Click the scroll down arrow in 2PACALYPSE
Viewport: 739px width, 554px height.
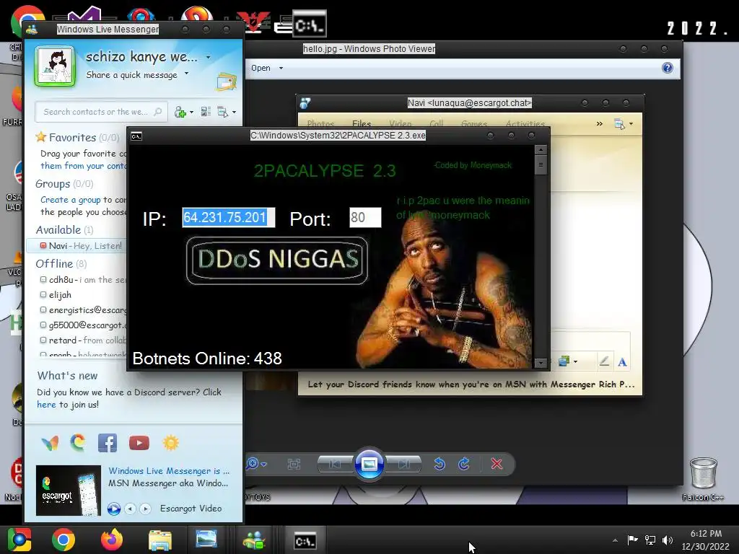pyautogui.click(x=541, y=363)
